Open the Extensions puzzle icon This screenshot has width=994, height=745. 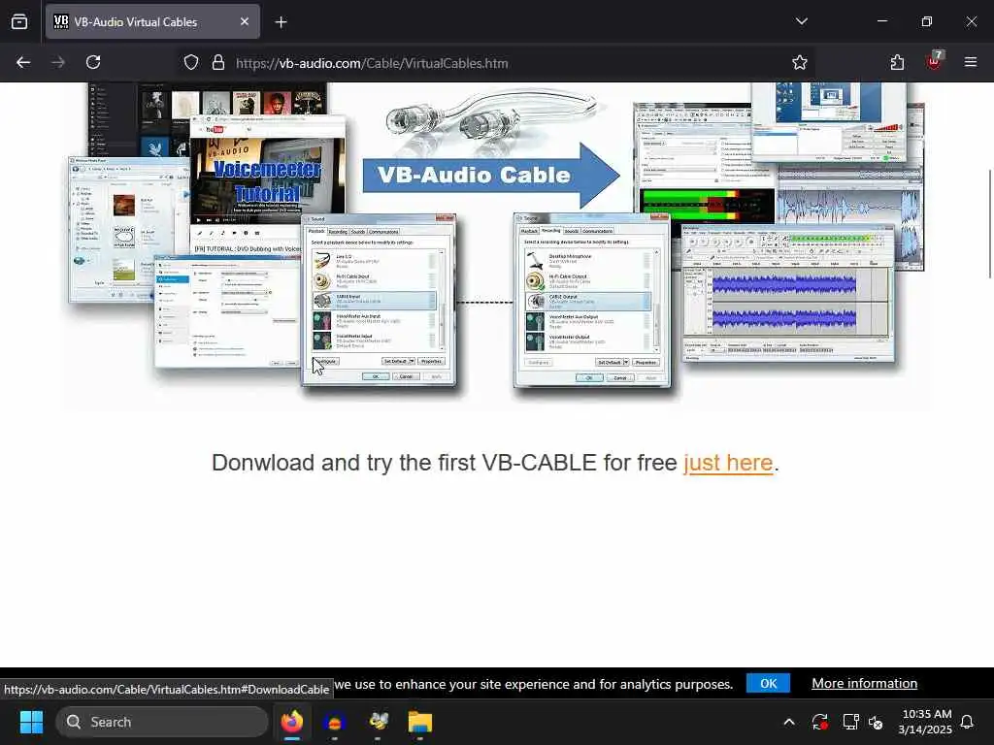897,62
